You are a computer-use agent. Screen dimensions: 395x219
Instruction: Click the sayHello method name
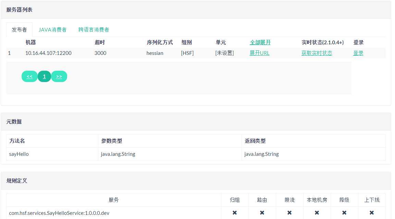[19, 154]
